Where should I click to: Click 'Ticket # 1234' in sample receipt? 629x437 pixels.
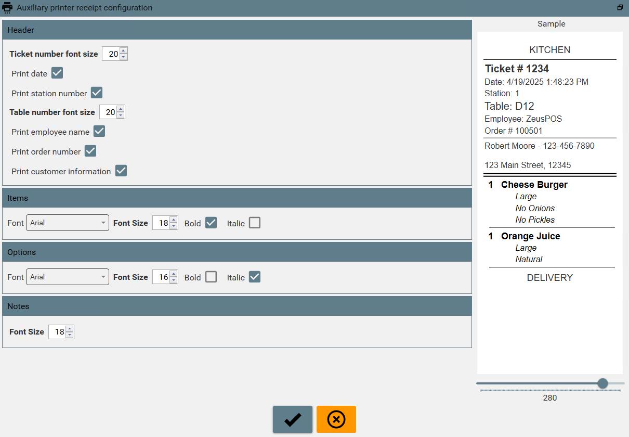click(517, 69)
